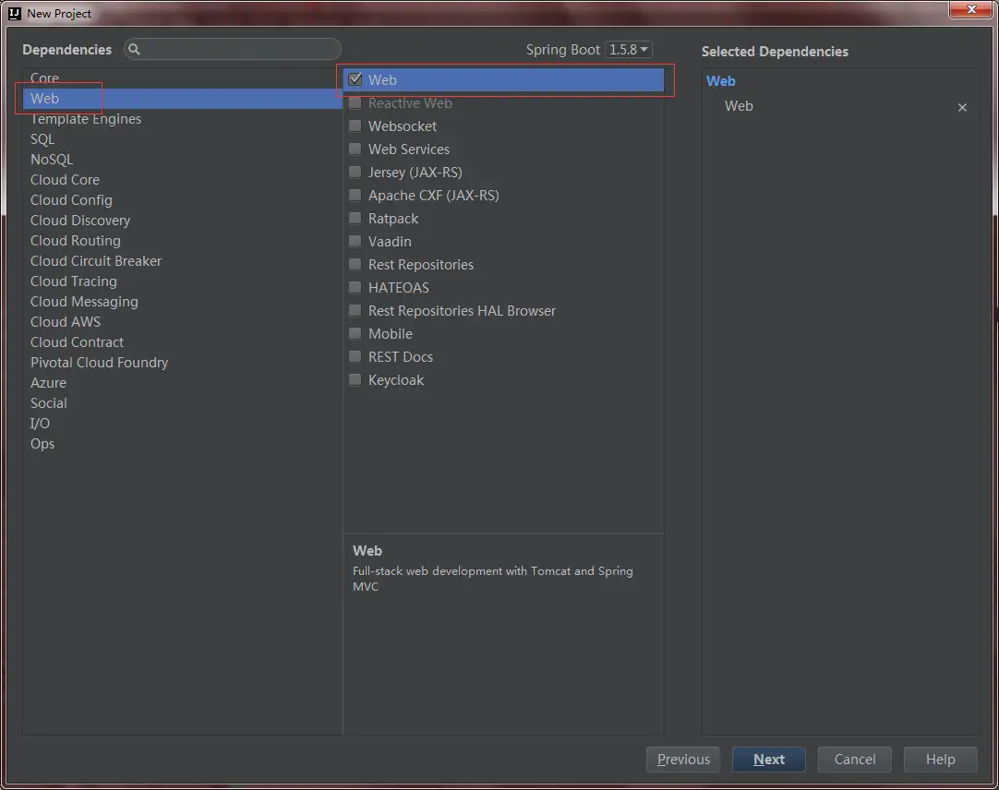This screenshot has width=999, height=790.
Task: Open the Cloud Discovery category
Action: [x=80, y=221]
